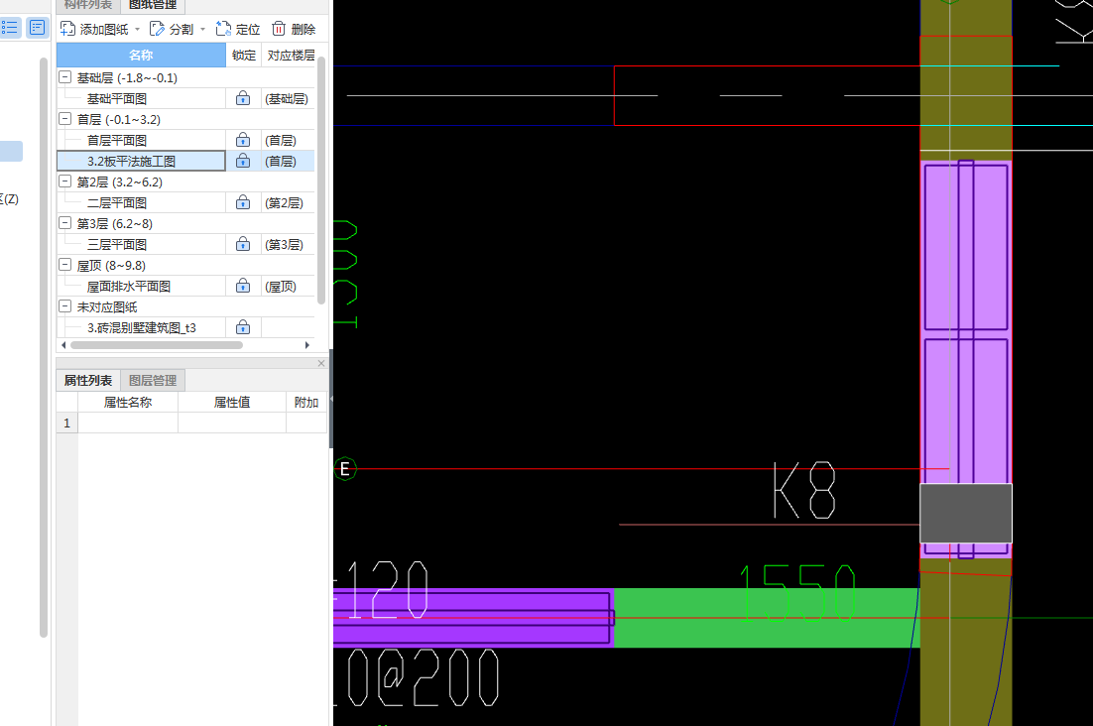
Task: Click the list view icon in left sidebar
Action: click(10, 28)
